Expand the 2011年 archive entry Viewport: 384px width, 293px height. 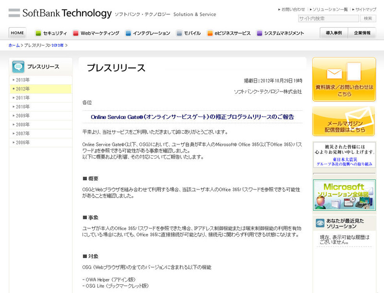pyautogui.click(x=23, y=98)
